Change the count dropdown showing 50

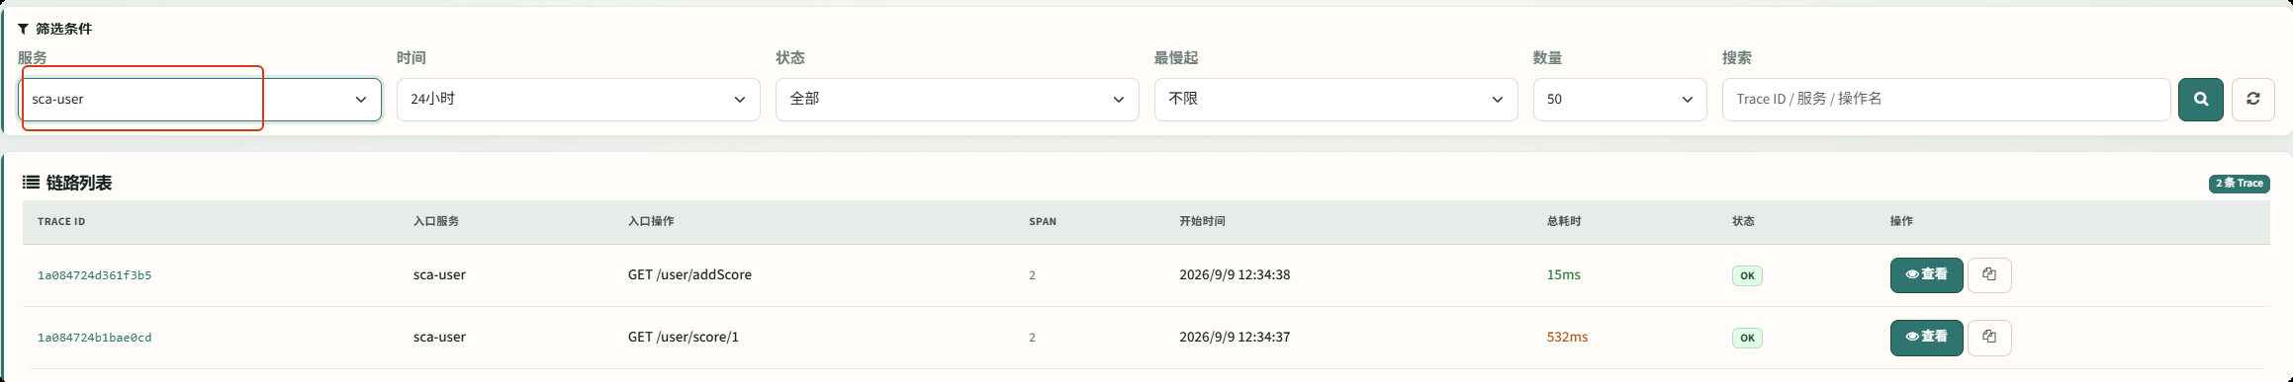(x=1619, y=100)
